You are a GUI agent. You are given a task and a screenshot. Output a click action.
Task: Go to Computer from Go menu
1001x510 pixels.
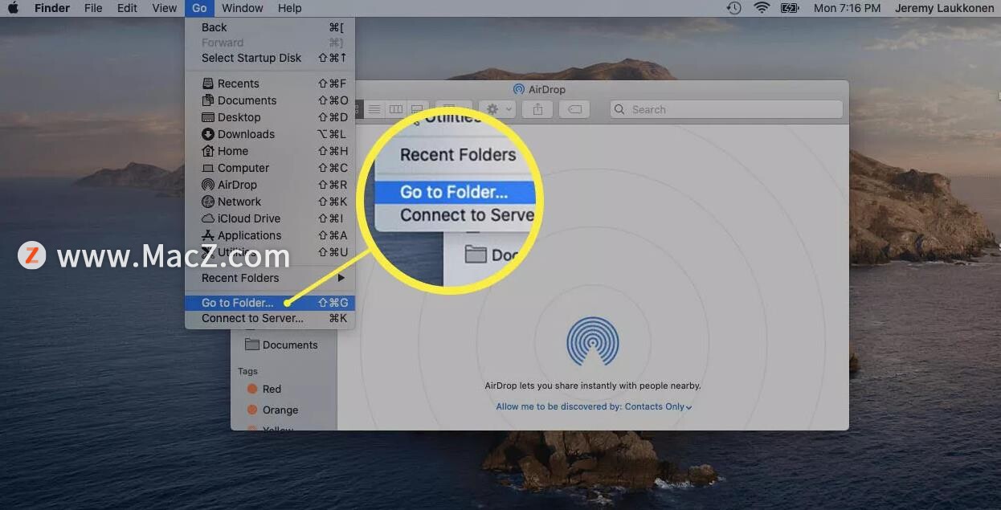pyautogui.click(x=270, y=168)
